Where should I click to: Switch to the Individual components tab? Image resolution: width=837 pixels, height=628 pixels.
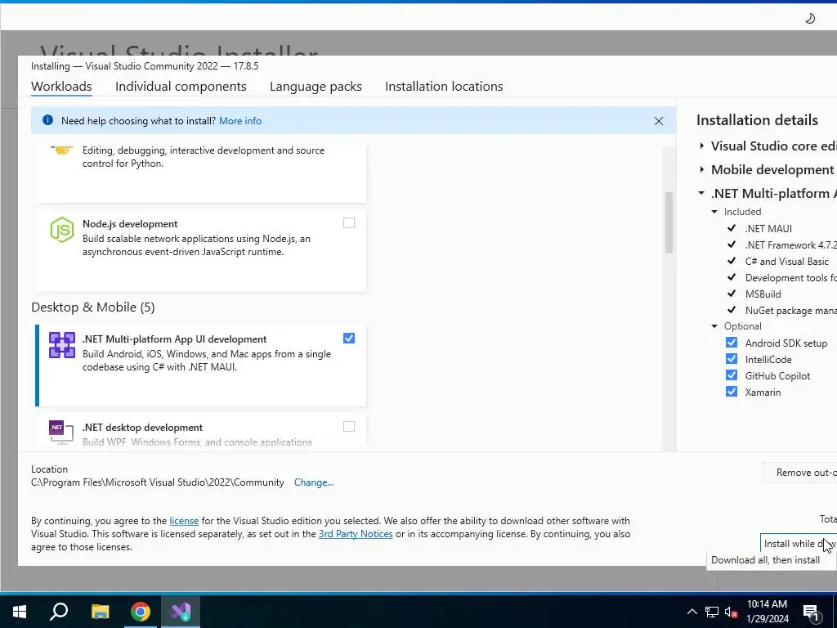point(181,87)
